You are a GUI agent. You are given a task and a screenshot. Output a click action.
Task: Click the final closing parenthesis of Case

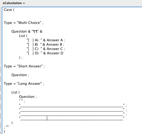point(4,131)
